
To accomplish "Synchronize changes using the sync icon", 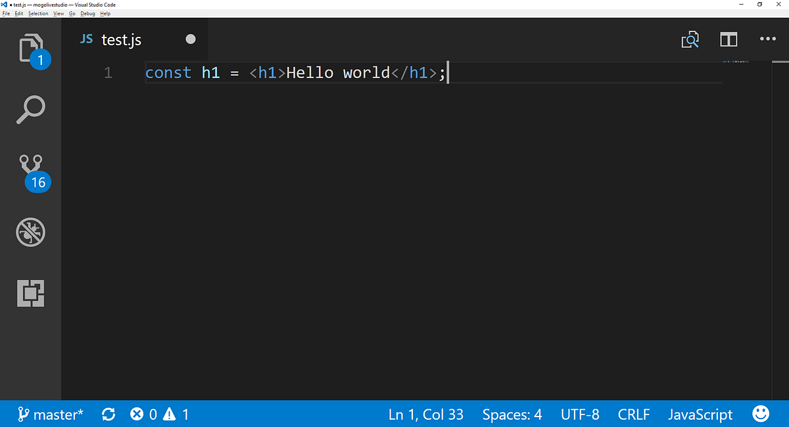I will pos(108,414).
